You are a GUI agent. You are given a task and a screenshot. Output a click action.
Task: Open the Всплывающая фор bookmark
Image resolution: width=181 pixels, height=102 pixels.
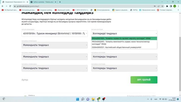pos(27,10)
